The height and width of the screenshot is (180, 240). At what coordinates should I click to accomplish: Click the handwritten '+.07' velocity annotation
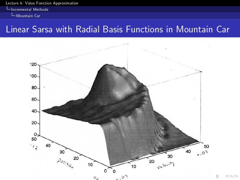coord(202,153)
